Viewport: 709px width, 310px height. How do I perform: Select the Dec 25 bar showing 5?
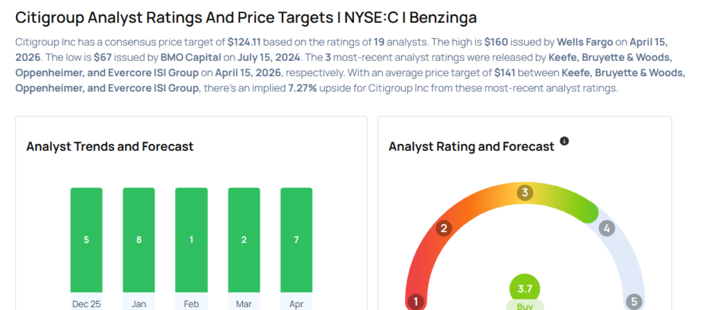(87, 239)
